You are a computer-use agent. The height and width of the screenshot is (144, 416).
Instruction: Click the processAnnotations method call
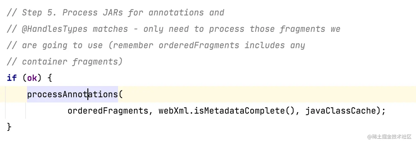(x=72, y=94)
